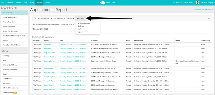The width and height of the screenshot is (215, 95).
Task: Open Credit report in sidebar
Action: click(x=14, y=74)
